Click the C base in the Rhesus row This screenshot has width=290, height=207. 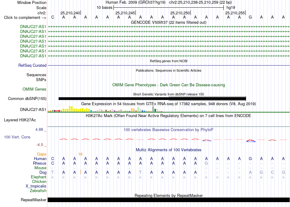pyautogui.click(x=53, y=163)
